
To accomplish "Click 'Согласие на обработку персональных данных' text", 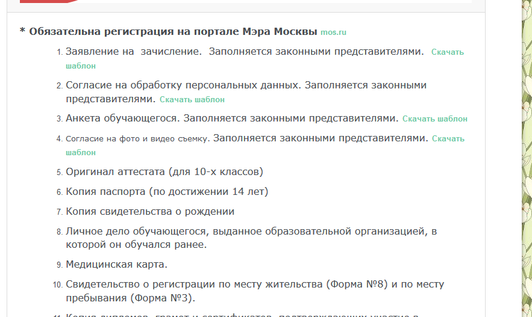I will click(183, 85).
